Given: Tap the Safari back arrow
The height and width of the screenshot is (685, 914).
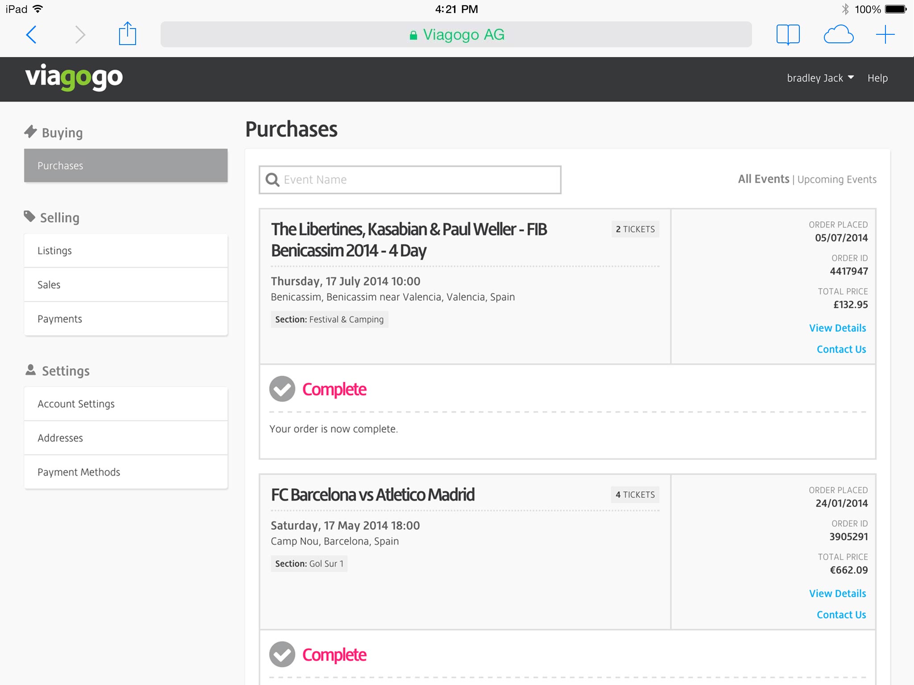Looking at the screenshot, I should pos(31,34).
